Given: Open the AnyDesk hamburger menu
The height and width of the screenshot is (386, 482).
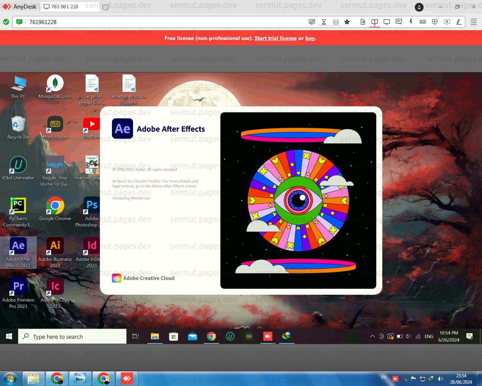Looking at the screenshot, I should pos(473,22).
